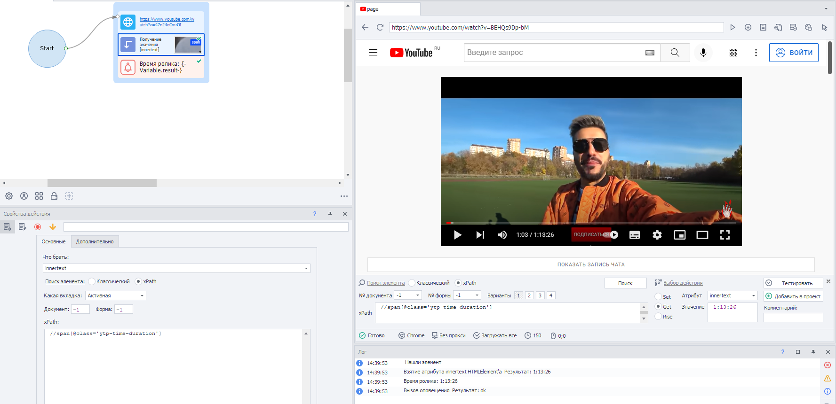Select Классический radio in the browser search panel
Image resolution: width=836 pixels, height=404 pixels.
pyautogui.click(x=412, y=283)
